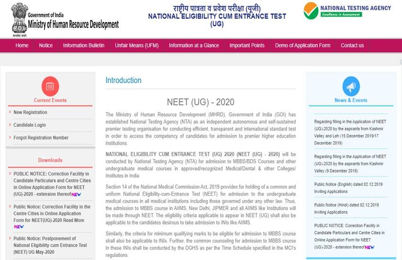402x260 pixels.
Task: Go to Information at a Glance
Action: point(194,45)
